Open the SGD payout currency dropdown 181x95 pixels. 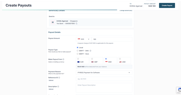[84, 39]
